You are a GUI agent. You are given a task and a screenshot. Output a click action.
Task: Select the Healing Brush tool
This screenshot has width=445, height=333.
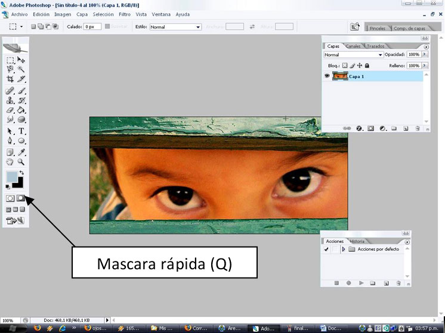coord(10,91)
